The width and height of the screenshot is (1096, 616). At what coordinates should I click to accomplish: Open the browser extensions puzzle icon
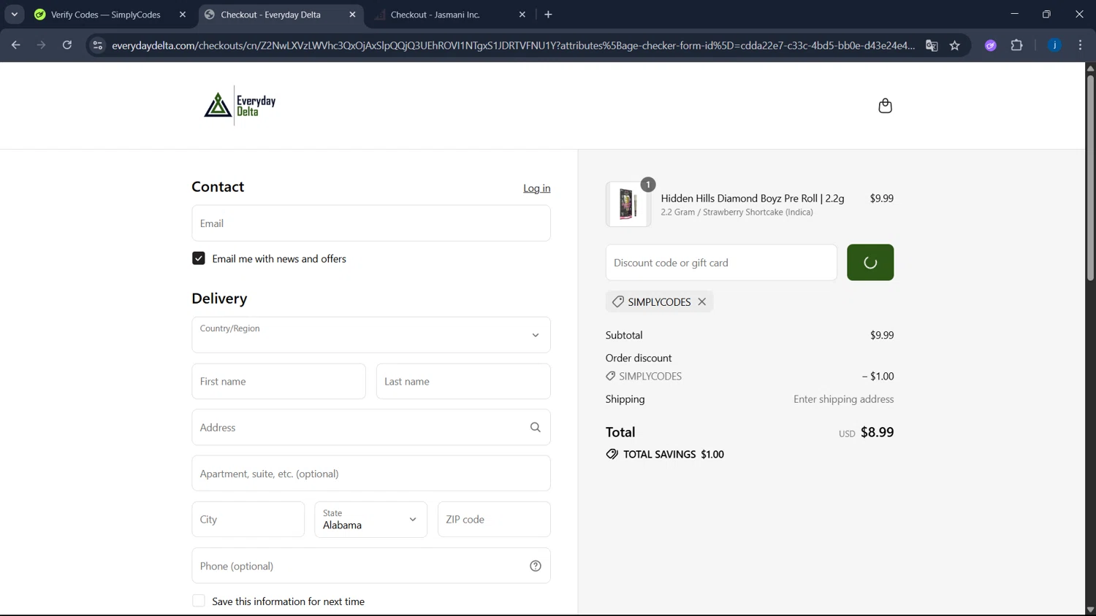[x=1016, y=45]
